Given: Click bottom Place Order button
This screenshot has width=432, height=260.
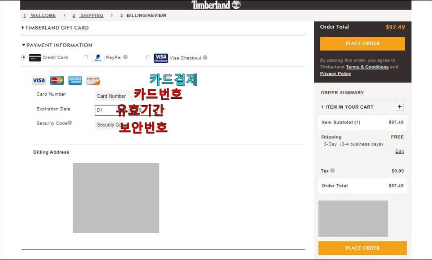Looking at the screenshot, I should pos(362,248).
